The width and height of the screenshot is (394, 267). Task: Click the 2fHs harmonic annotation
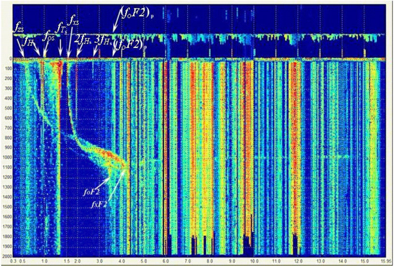[x=83, y=40]
